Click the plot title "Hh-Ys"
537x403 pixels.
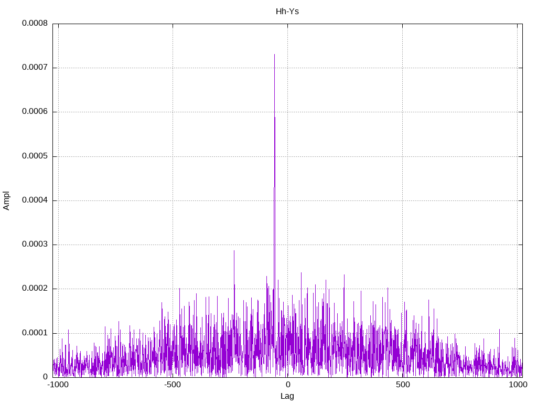pyautogui.click(x=287, y=12)
